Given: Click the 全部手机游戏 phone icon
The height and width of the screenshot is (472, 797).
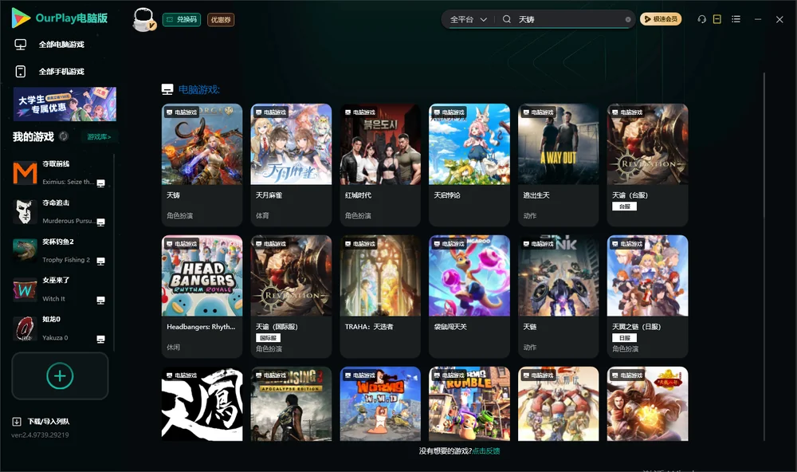Looking at the screenshot, I should [21, 72].
